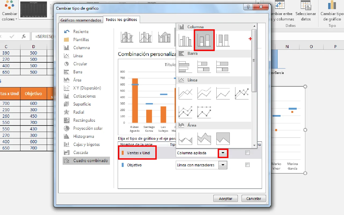Switch to the Gráficos recomendados tab
The height and width of the screenshot is (215, 344).
(x=81, y=20)
